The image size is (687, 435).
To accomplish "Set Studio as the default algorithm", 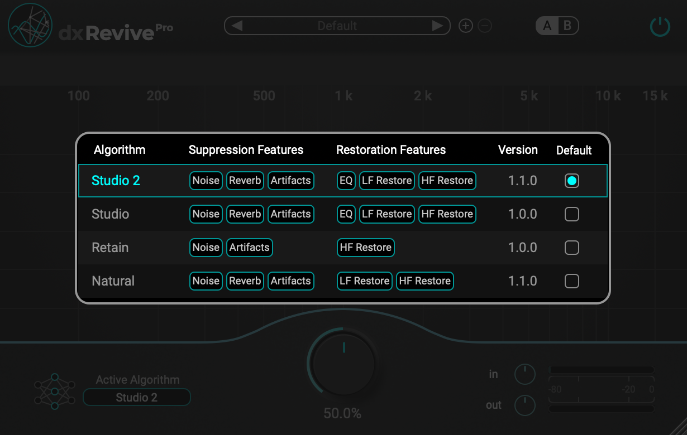I will (x=571, y=214).
